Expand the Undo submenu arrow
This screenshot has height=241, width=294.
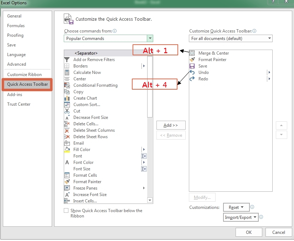pos(269,72)
